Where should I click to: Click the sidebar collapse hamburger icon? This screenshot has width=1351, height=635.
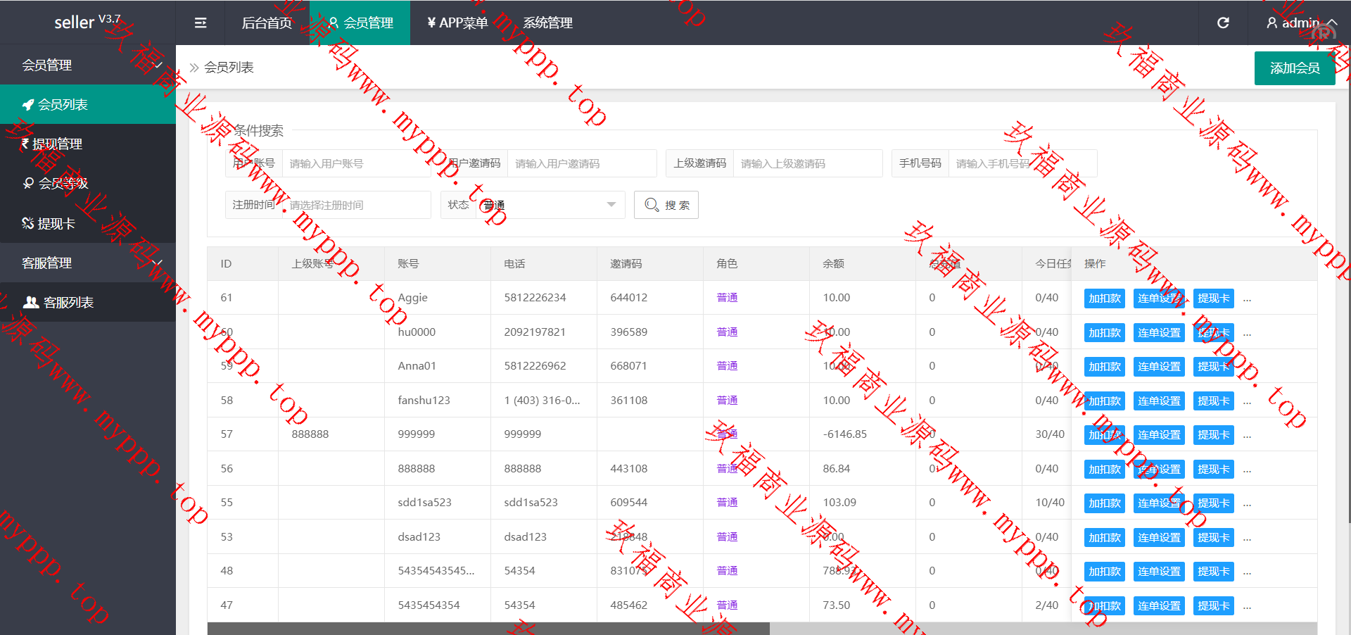[x=201, y=23]
